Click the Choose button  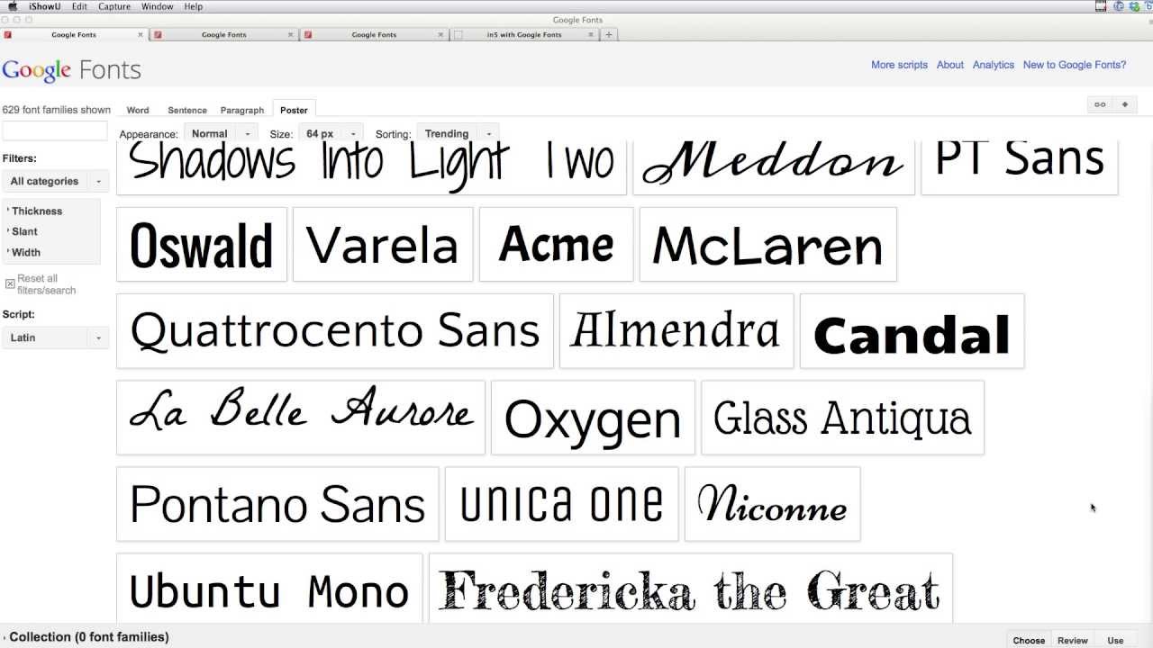coord(1029,640)
